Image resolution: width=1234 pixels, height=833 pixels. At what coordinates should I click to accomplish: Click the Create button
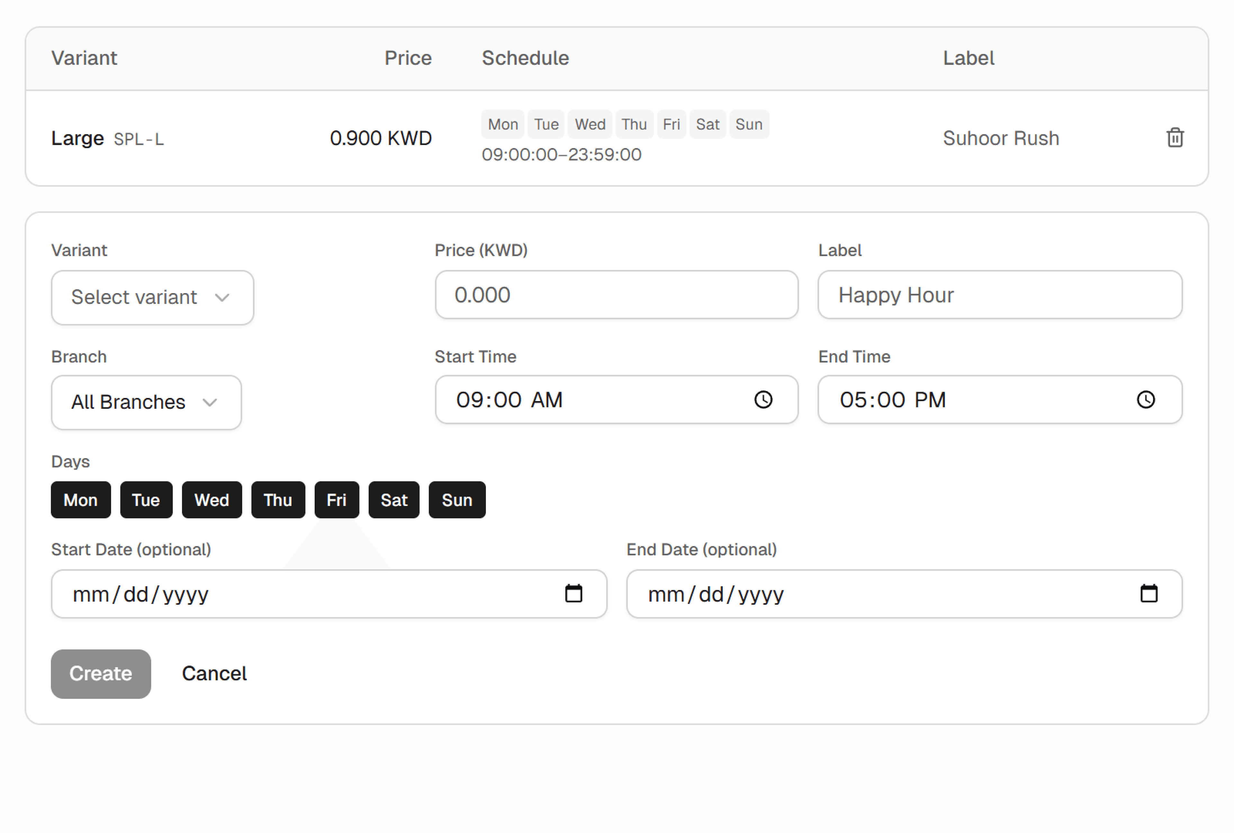[101, 674]
